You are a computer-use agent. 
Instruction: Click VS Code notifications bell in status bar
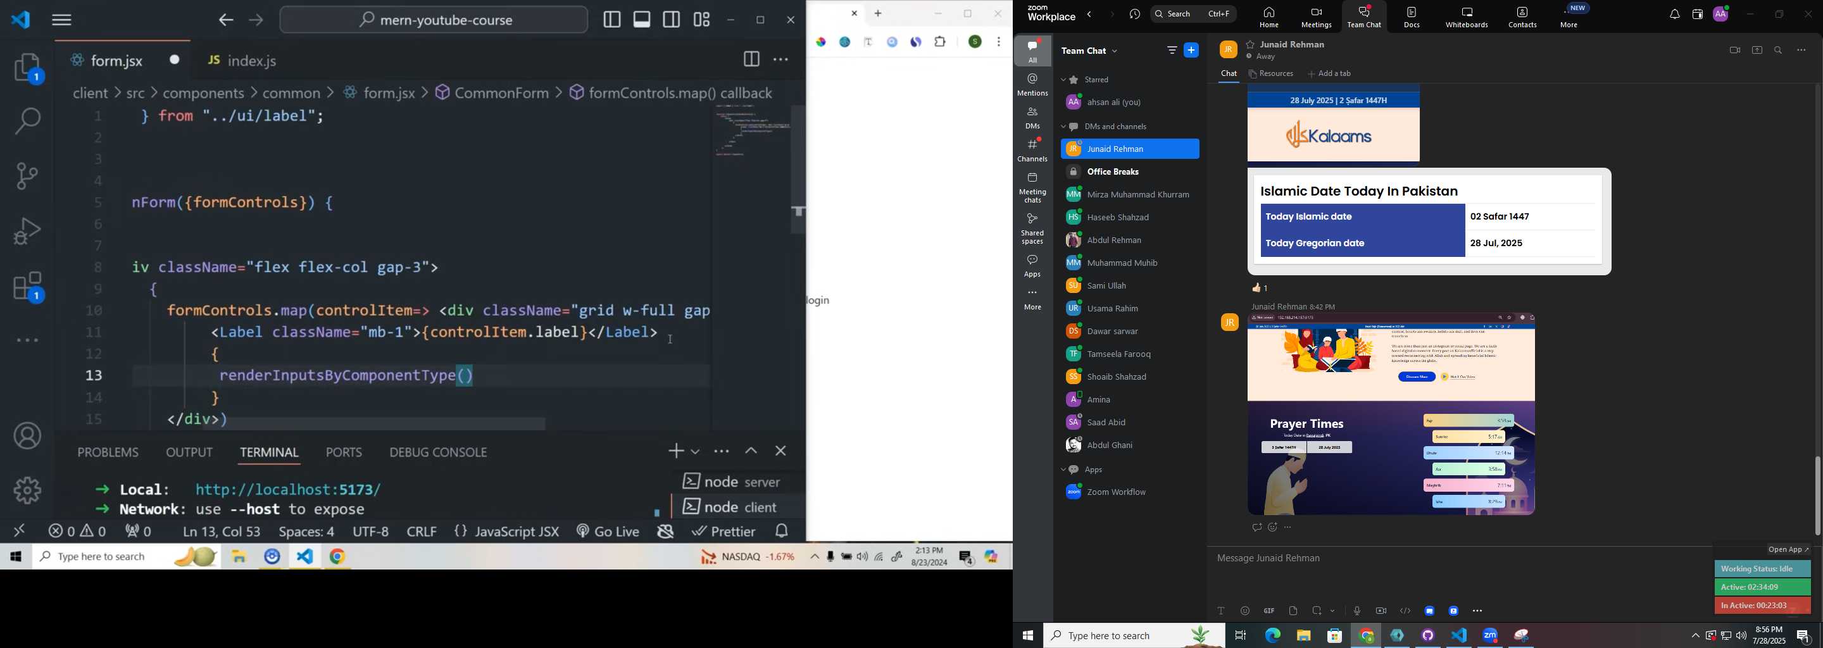782,530
